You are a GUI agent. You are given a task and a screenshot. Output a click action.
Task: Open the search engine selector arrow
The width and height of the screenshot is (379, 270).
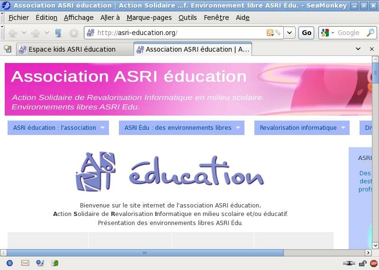coord(333,33)
